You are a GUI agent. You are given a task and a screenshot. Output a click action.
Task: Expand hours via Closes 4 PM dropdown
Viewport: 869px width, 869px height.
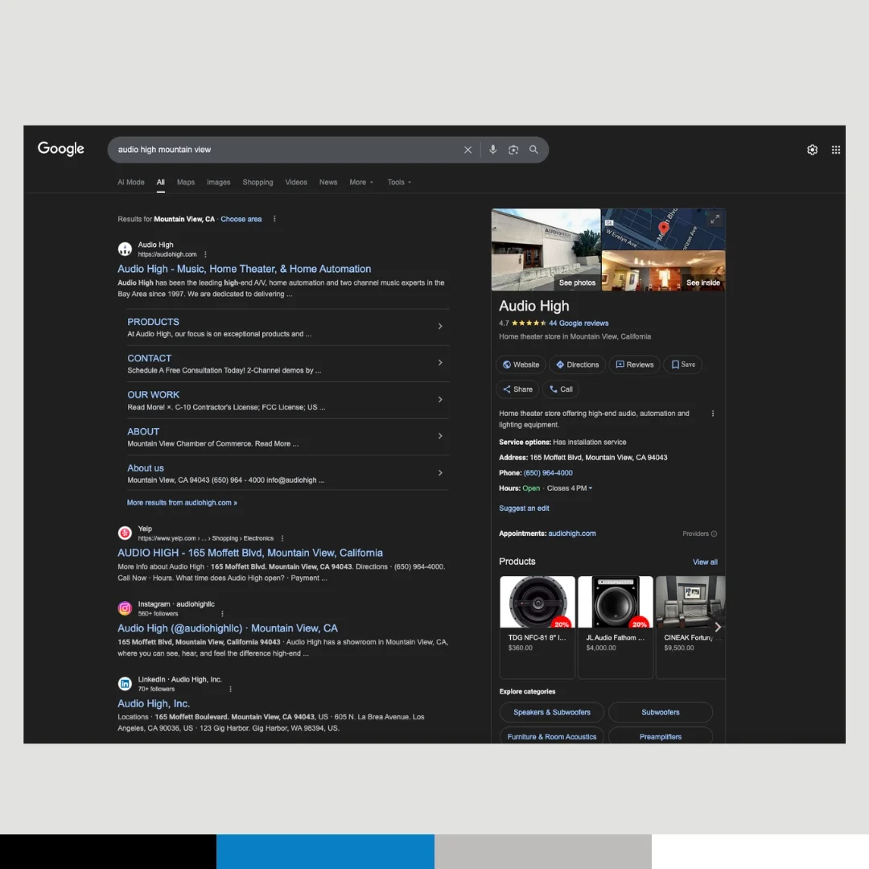569,488
